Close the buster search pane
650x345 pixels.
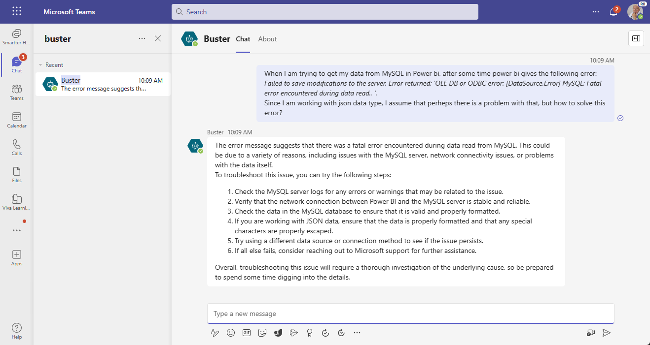point(158,38)
